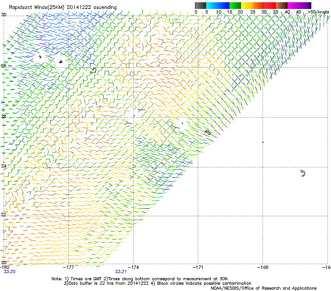The height and width of the screenshot is (291, 331).
Task: Click the '40' value under the color scale
Action: [287, 12]
